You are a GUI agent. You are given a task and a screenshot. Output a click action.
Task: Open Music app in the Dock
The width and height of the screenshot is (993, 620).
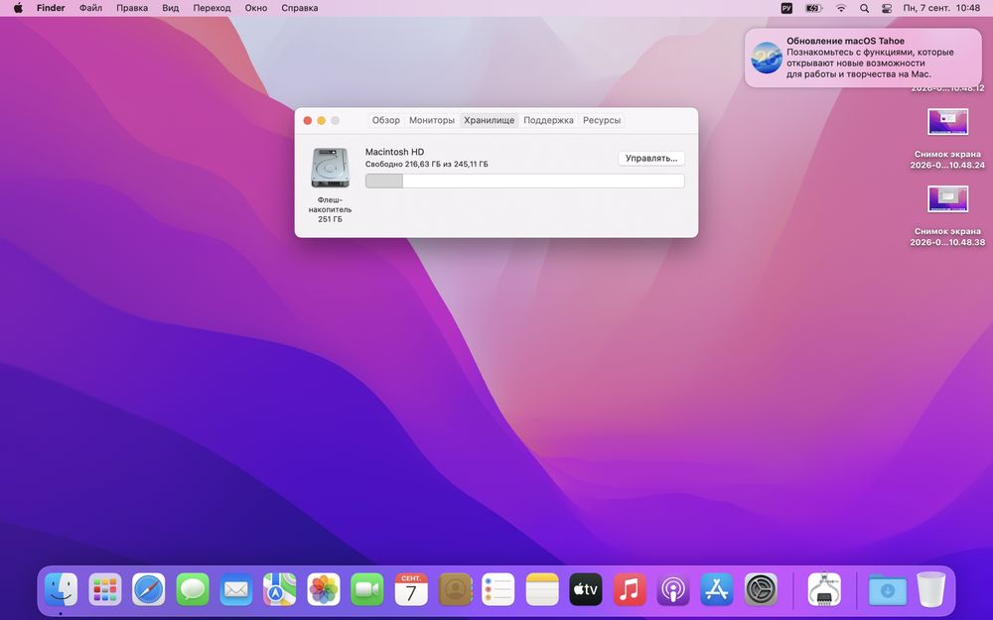coord(630,589)
